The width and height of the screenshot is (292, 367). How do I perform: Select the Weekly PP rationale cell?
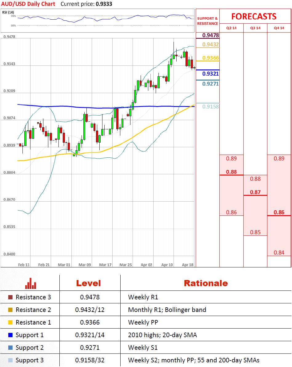pos(141,322)
